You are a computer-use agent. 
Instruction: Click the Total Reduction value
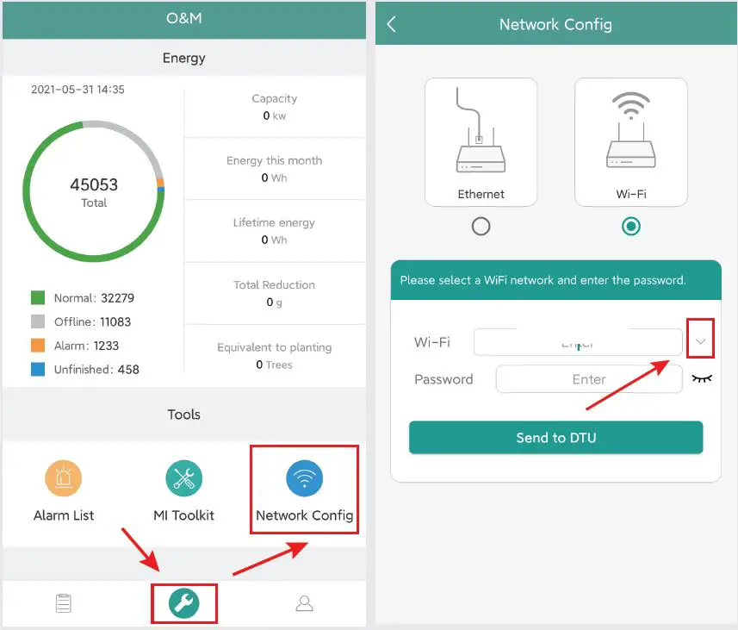click(275, 302)
